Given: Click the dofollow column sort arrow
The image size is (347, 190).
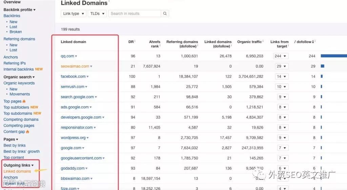Looking at the screenshot, I should (313, 42).
